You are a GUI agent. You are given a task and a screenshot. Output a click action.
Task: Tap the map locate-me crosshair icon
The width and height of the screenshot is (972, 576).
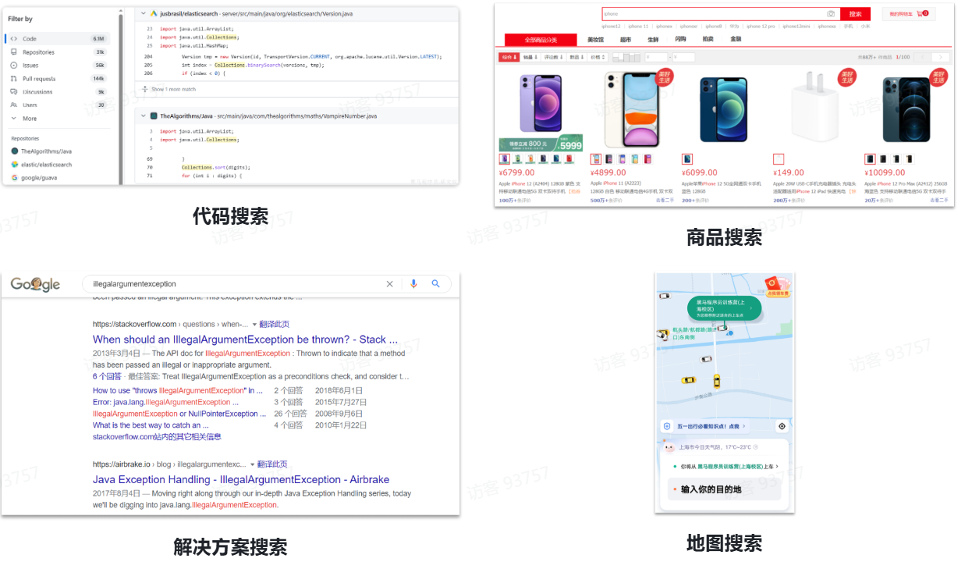click(x=782, y=426)
